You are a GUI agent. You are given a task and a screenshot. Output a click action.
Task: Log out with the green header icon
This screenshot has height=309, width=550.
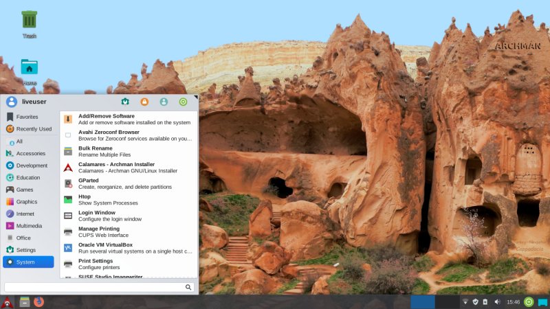[183, 102]
